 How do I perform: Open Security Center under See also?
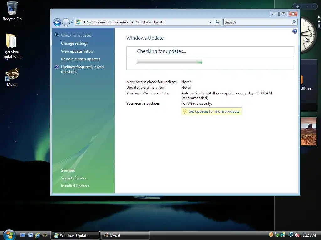point(73,178)
